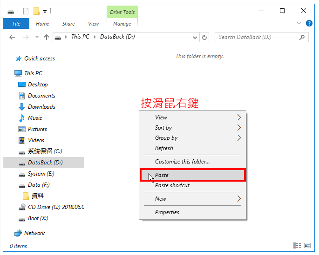Click the 'This folder is empty.' text
Screen dimensions: 319x255
pyautogui.click(x=200, y=56)
